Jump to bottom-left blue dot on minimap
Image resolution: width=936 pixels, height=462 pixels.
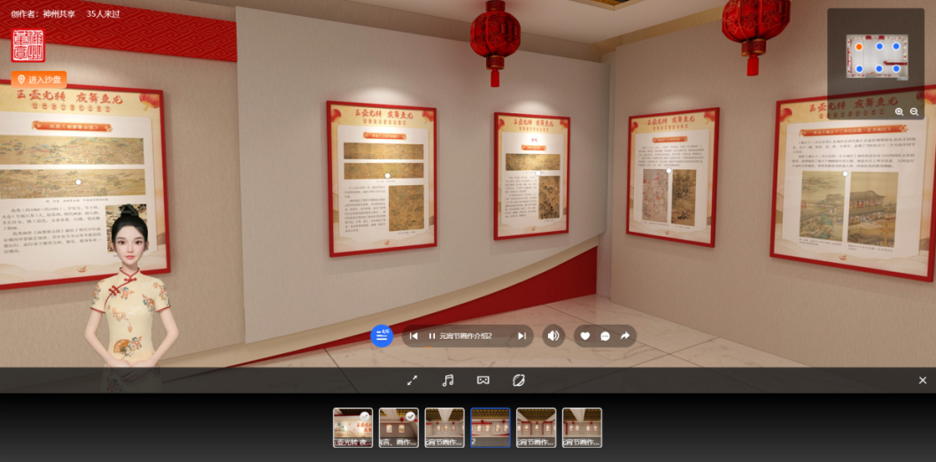click(x=859, y=69)
